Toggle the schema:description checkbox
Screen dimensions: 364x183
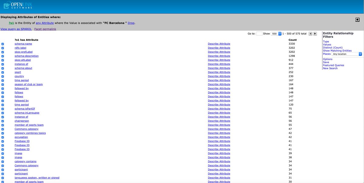pyautogui.click(x=3, y=56)
